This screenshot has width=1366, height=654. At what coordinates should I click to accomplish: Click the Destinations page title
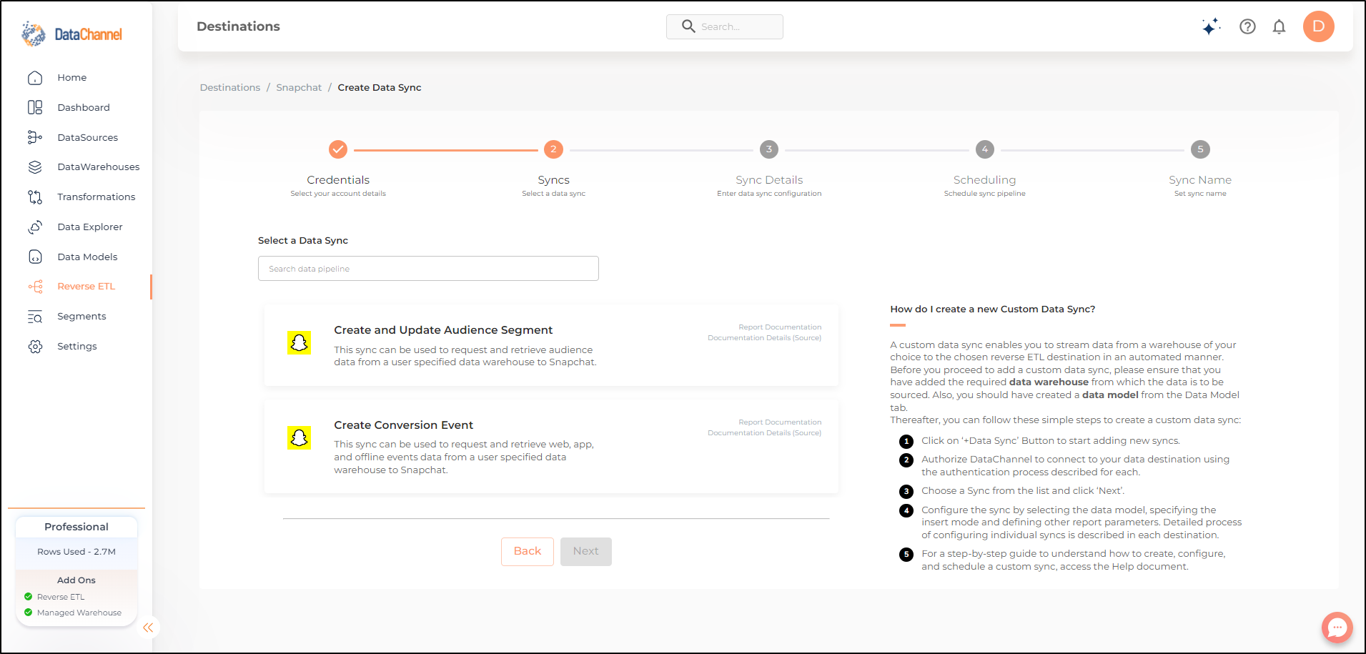pos(238,26)
